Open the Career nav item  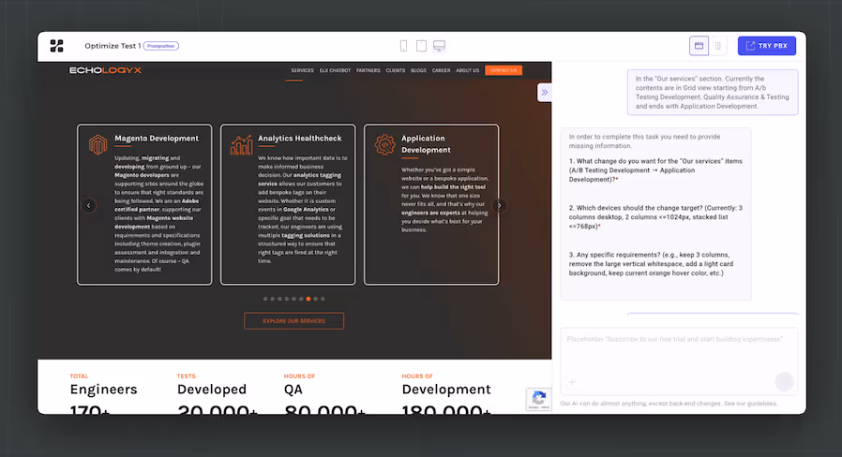441,70
